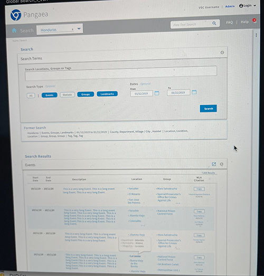This screenshot has height=276, width=264.
Task: Click the Former Search heading
Action: (35, 128)
